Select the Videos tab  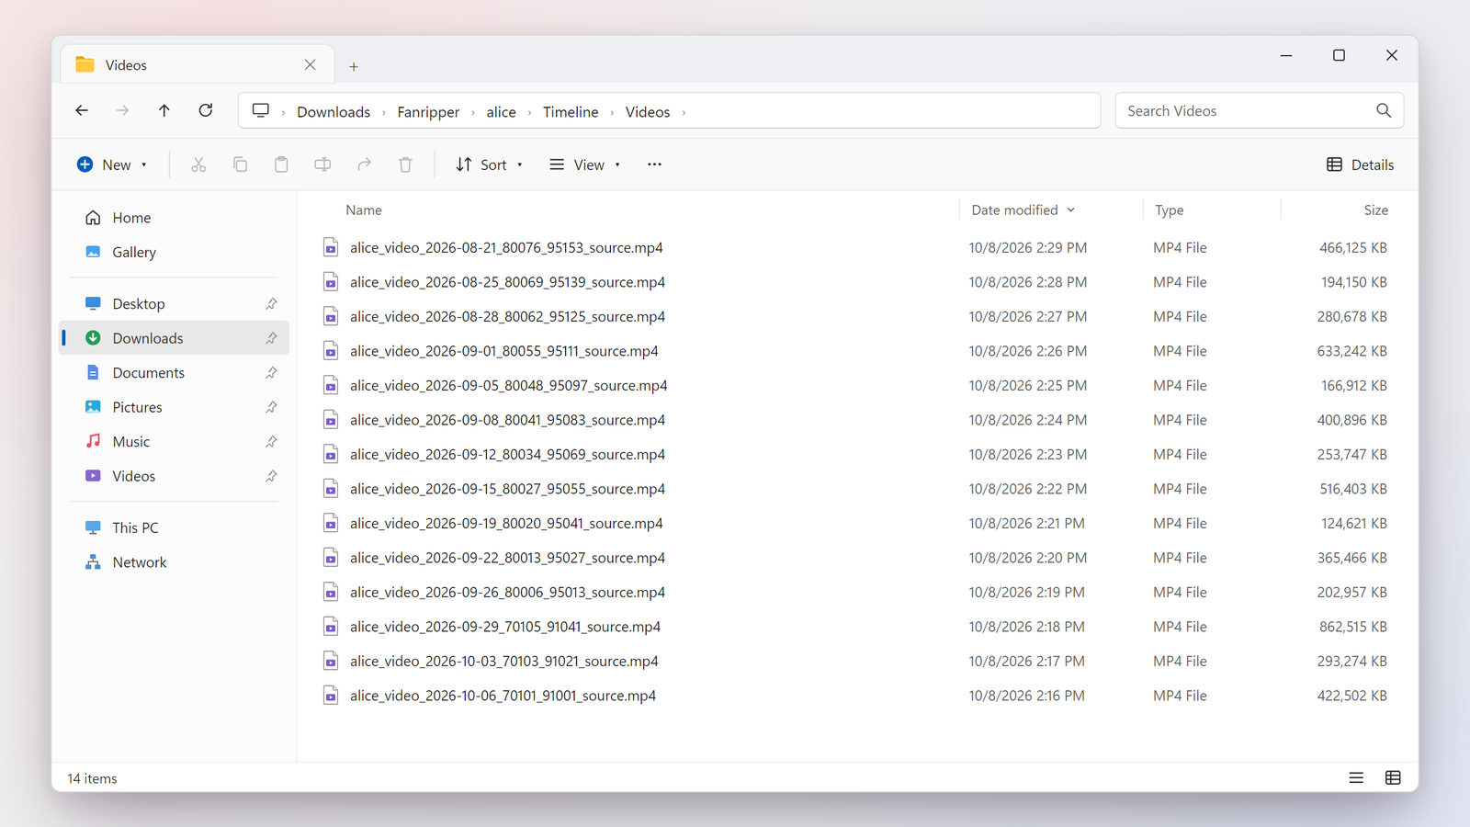coord(198,64)
